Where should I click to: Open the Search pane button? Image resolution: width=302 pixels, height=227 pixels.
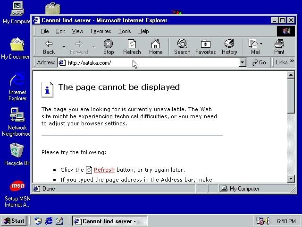(182, 47)
